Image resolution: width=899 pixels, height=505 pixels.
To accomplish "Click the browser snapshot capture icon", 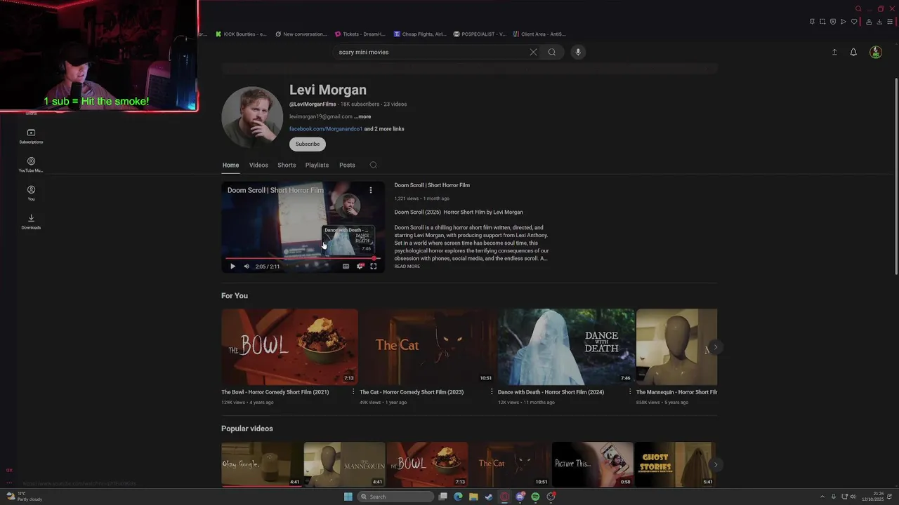I will tap(822, 22).
